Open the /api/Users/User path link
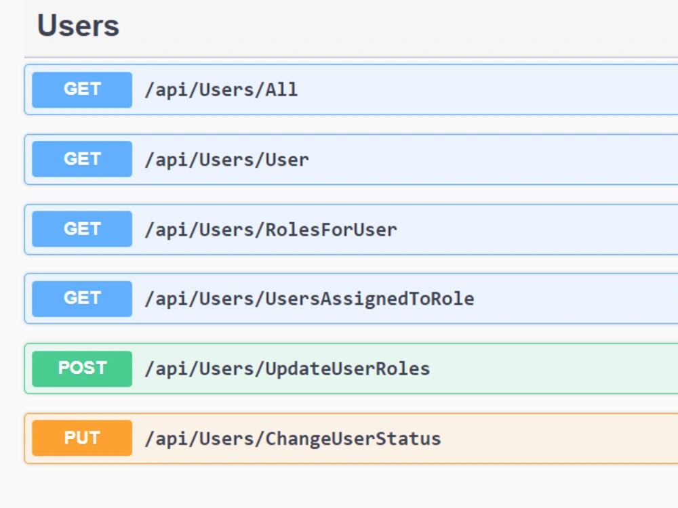 226,160
